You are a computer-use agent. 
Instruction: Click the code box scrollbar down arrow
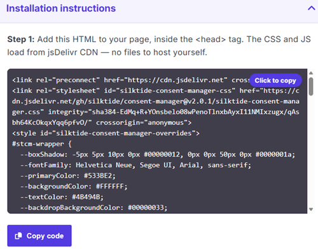[x=311, y=210]
